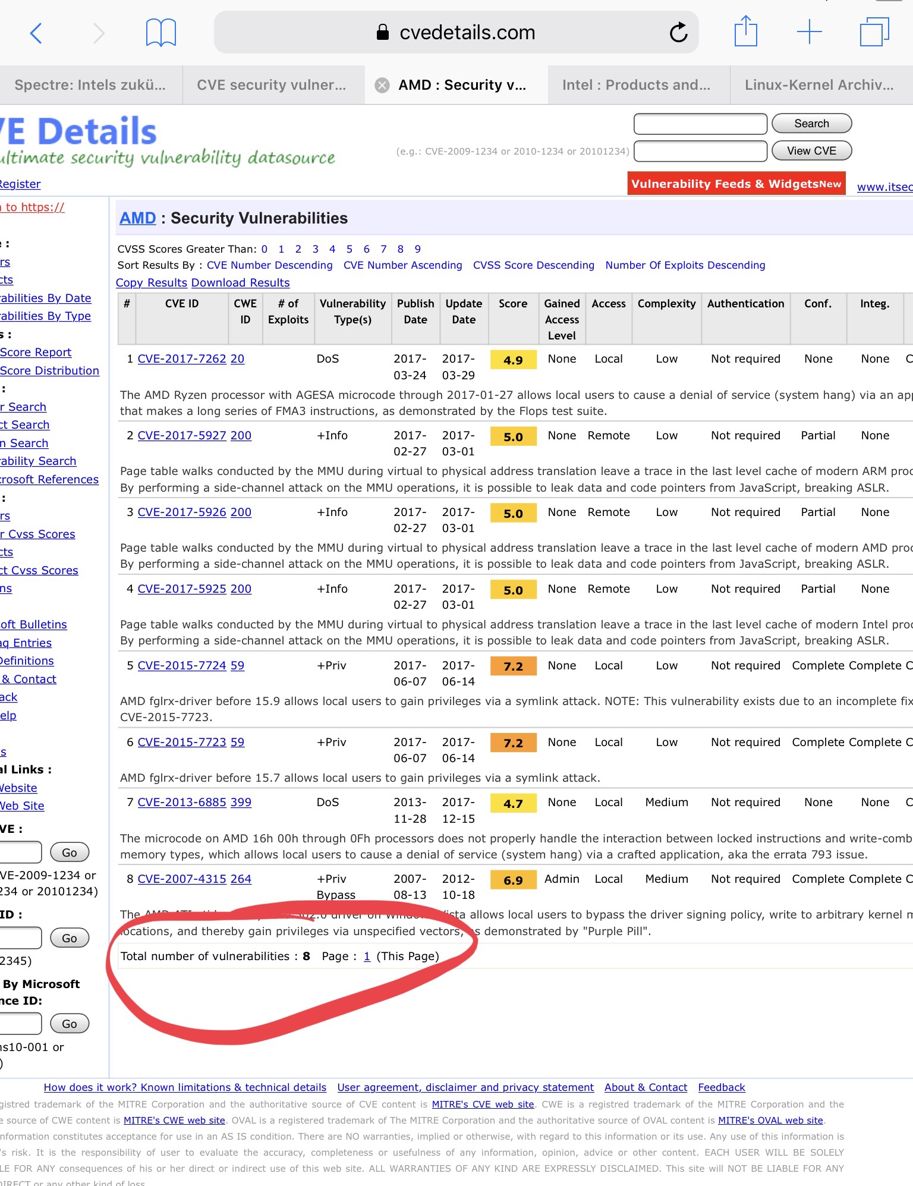This screenshot has height=1186, width=913.
Task: Open User agreement and privacy statement link
Action: click(x=465, y=1087)
